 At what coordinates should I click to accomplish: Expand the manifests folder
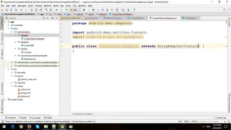pyautogui.click(x=8, y=25)
